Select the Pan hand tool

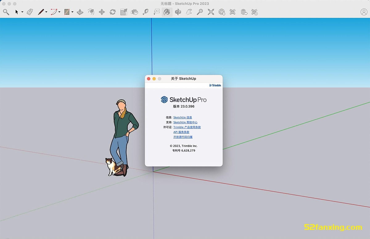[189, 12]
